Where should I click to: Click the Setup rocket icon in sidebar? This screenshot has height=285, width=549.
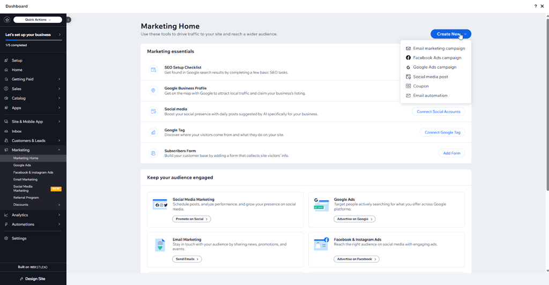click(6, 61)
